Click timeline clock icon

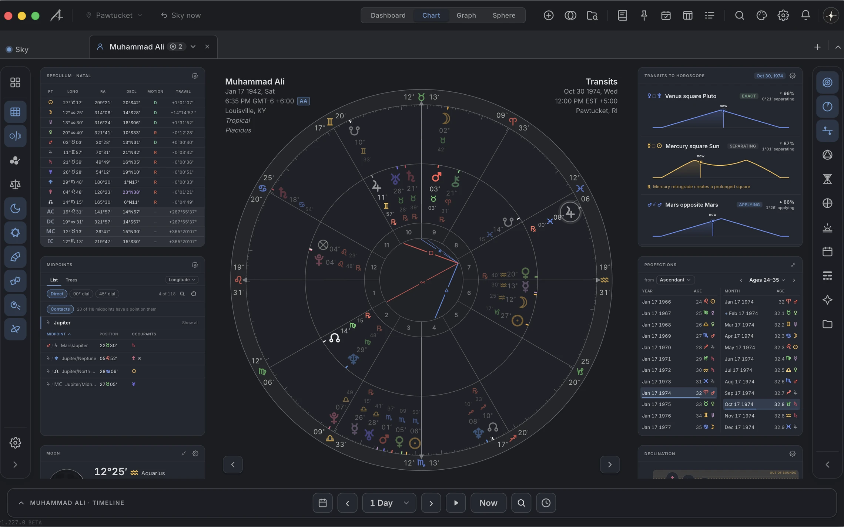pos(546,503)
